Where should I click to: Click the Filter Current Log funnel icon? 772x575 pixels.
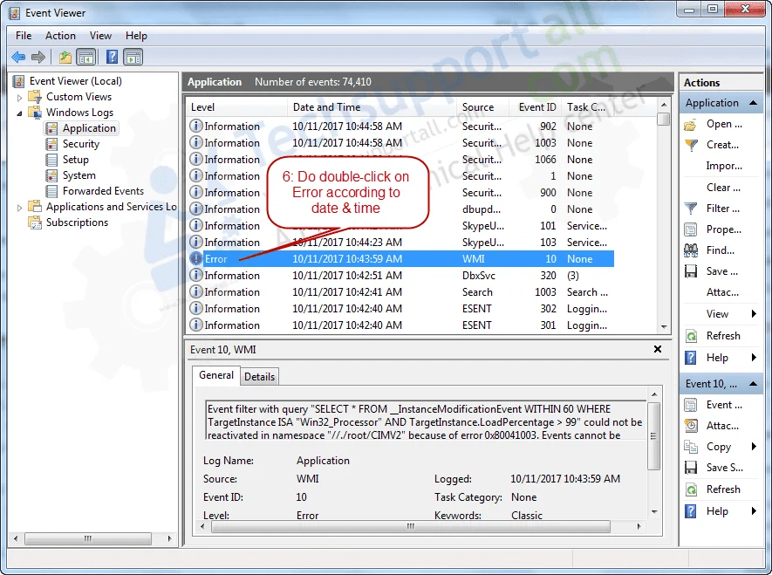pos(691,209)
